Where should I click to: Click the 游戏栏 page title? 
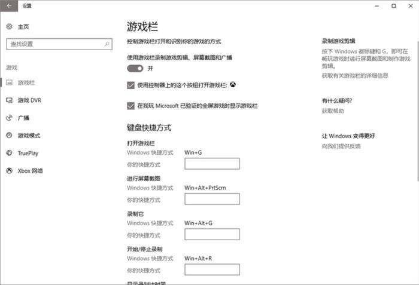[142, 27]
